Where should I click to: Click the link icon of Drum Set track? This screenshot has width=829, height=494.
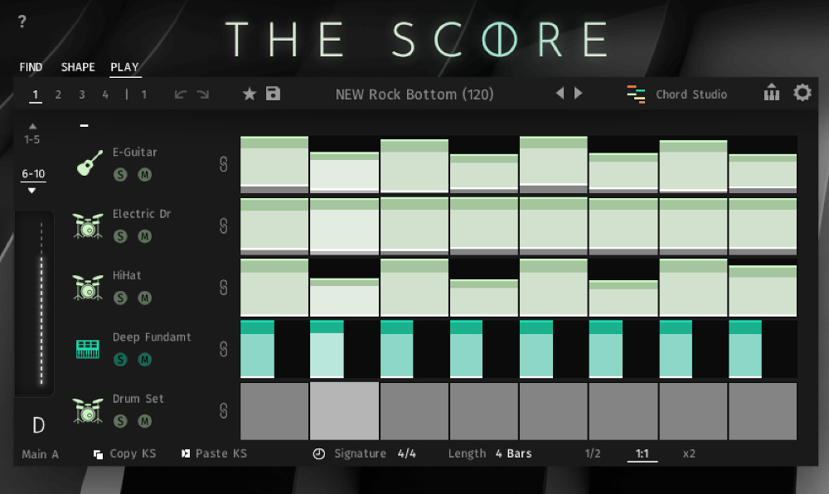pos(224,410)
